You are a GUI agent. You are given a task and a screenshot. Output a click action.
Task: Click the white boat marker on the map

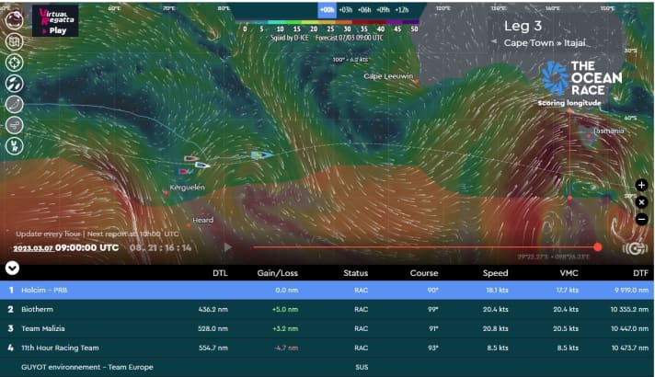(202, 166)
